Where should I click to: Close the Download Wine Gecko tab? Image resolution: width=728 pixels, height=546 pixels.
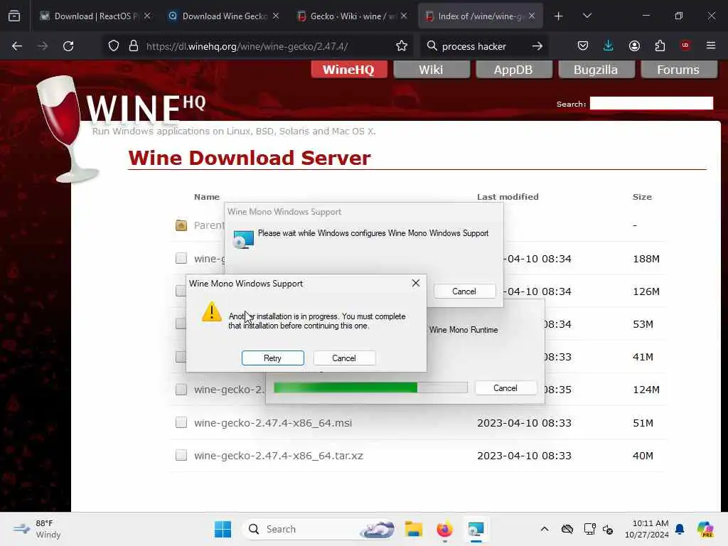276,16
